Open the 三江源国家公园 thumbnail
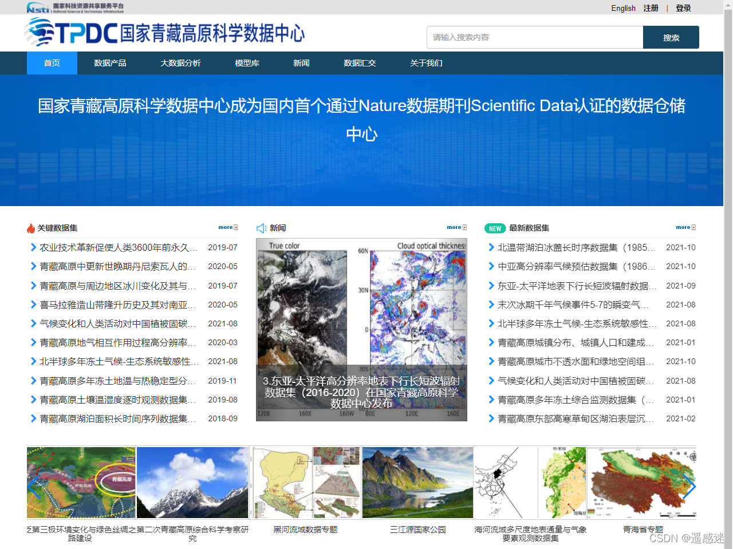This screenshot has width=733, height=549. [418, 483]
